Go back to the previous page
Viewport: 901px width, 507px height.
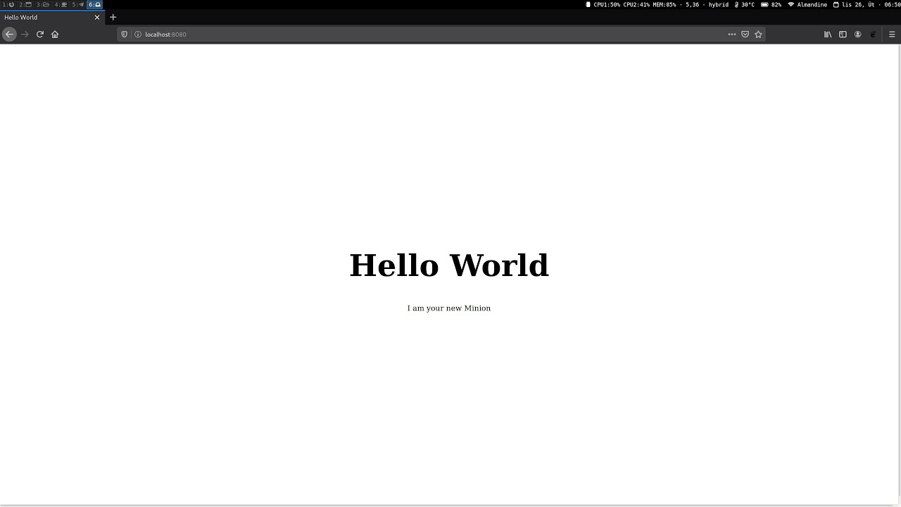click(9, 34)
